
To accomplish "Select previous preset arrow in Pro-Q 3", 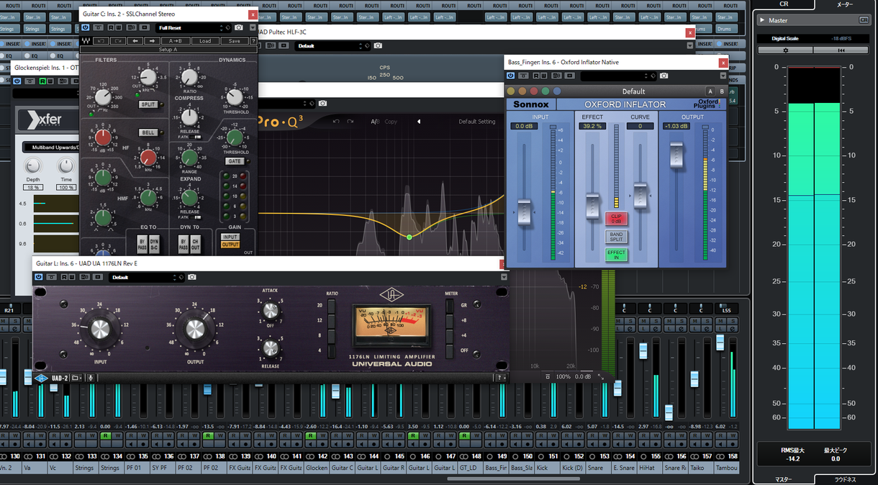I will click(x=419, y=122).
